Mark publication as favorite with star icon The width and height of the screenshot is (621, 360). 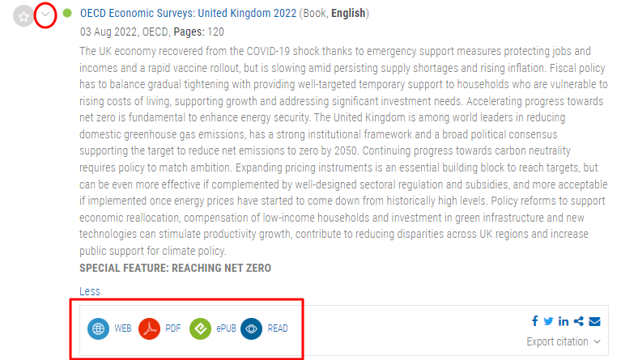click(23, 16)
